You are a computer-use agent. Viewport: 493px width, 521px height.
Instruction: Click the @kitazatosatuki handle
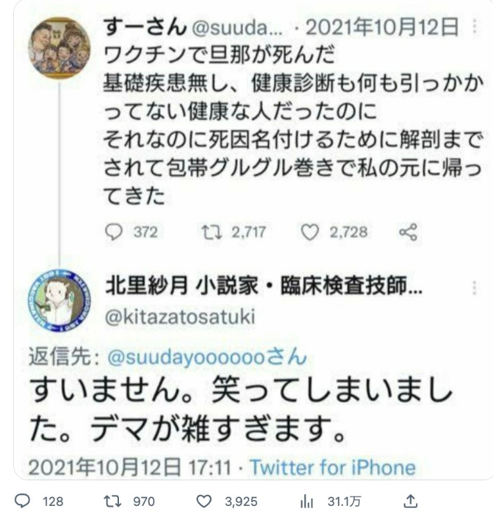tap(180, 316)
